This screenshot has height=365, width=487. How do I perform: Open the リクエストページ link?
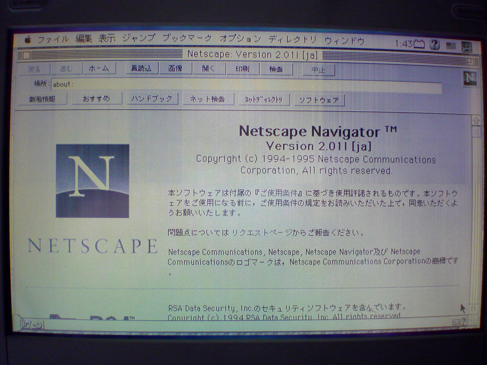(x=262, y=232)
